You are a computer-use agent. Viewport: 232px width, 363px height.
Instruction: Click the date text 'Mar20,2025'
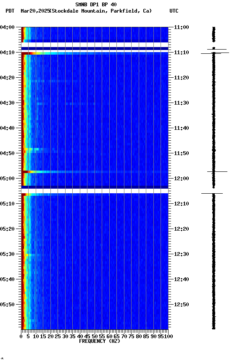[x=35, y=11]
